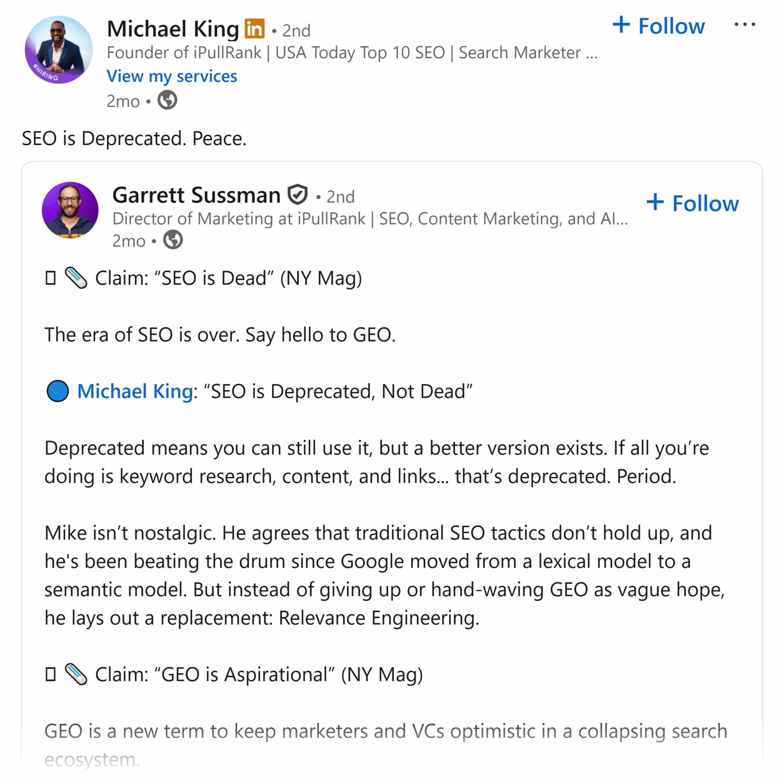The height and width of the screenshot is (784, 784).
Task: Open Michael King's profile via author name
Action: pos(173,29)
